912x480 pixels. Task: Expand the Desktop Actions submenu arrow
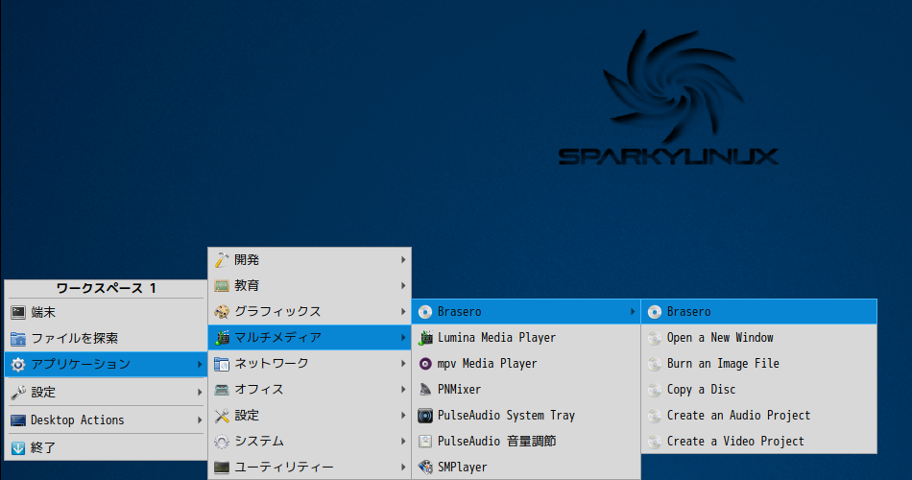click(200, 420)
